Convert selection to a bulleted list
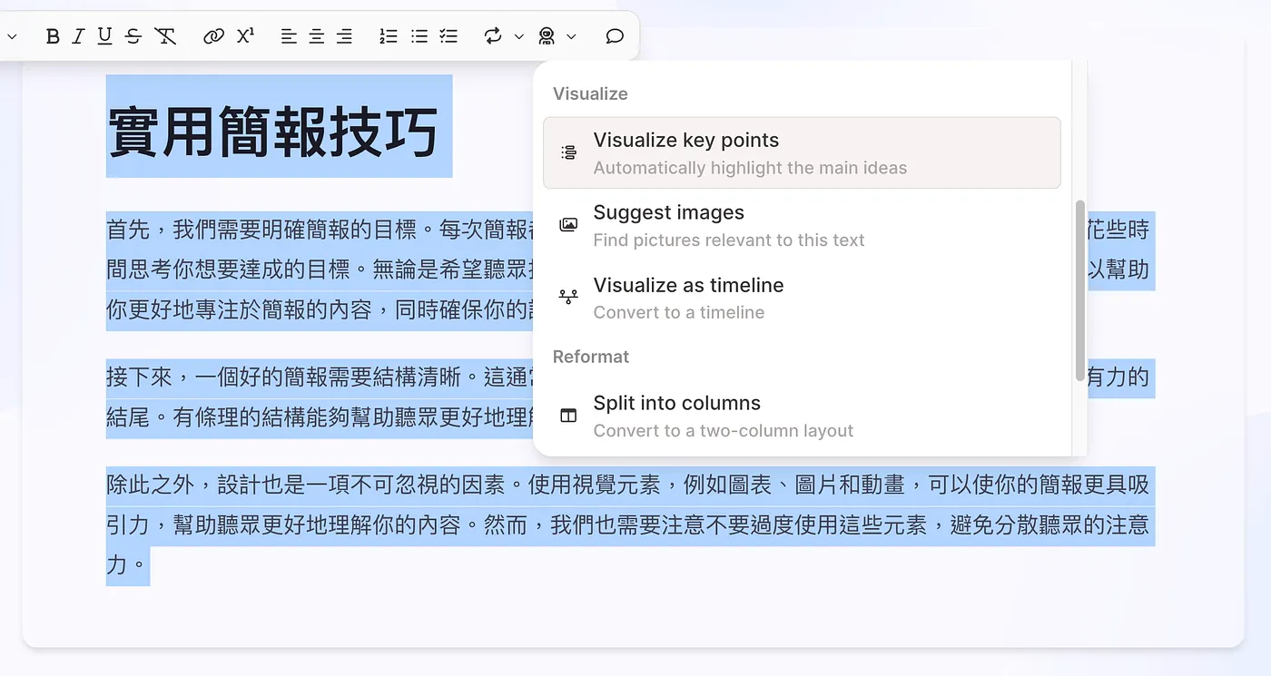This screenshot has height=676, width=1271. point(419,36)
